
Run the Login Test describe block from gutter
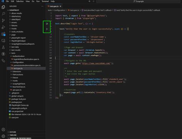(x=47, y=24)
